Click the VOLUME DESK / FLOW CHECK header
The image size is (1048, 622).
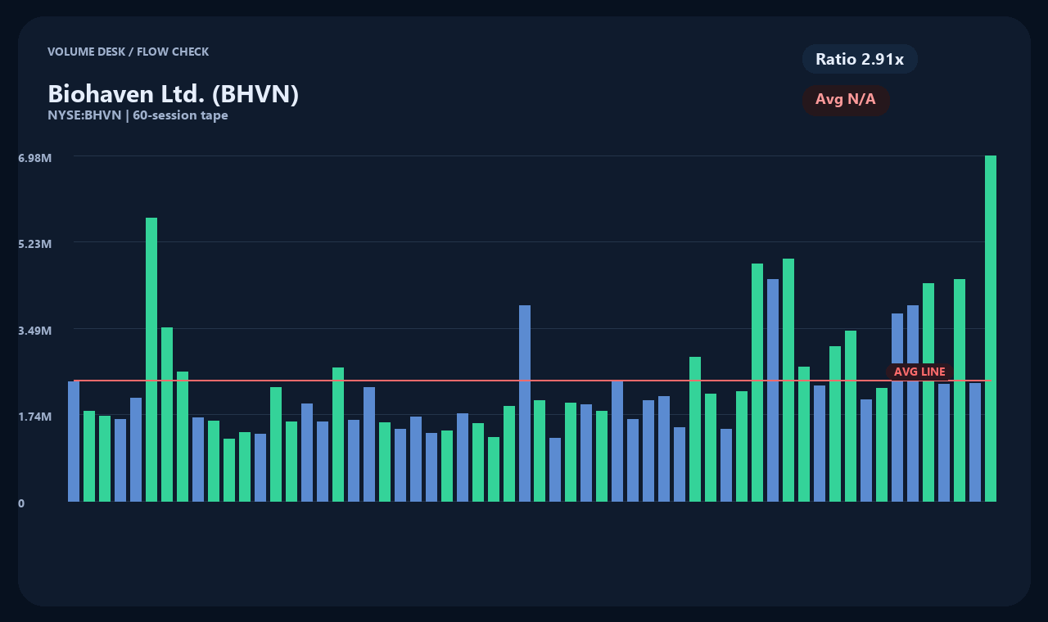129,52
